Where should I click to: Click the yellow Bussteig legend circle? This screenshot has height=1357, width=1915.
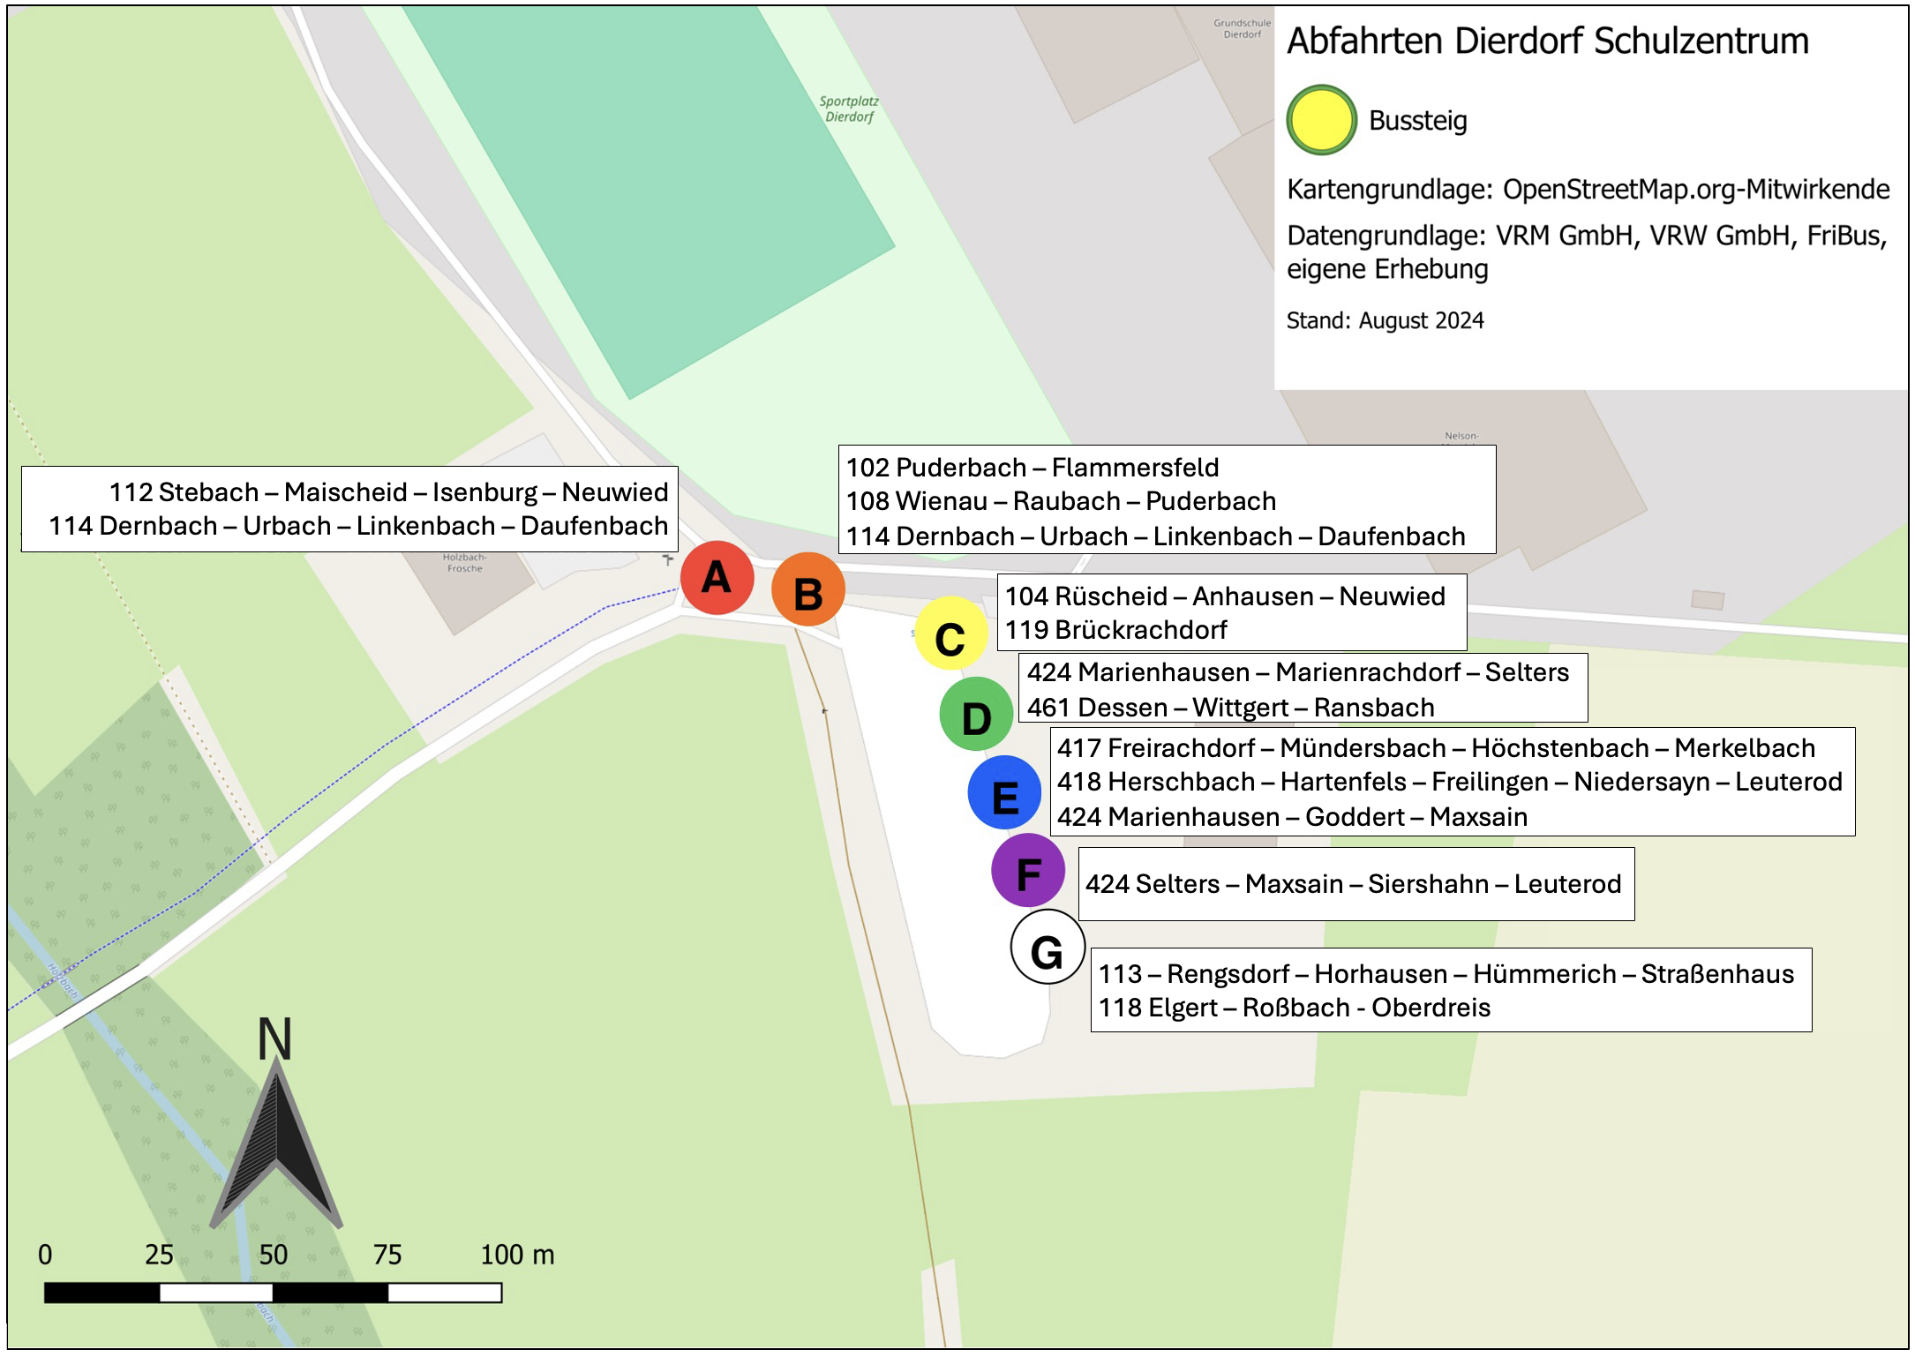coord(1321,120)
